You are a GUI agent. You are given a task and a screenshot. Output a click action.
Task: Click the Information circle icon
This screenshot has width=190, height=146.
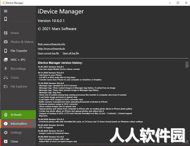point(6,124)
